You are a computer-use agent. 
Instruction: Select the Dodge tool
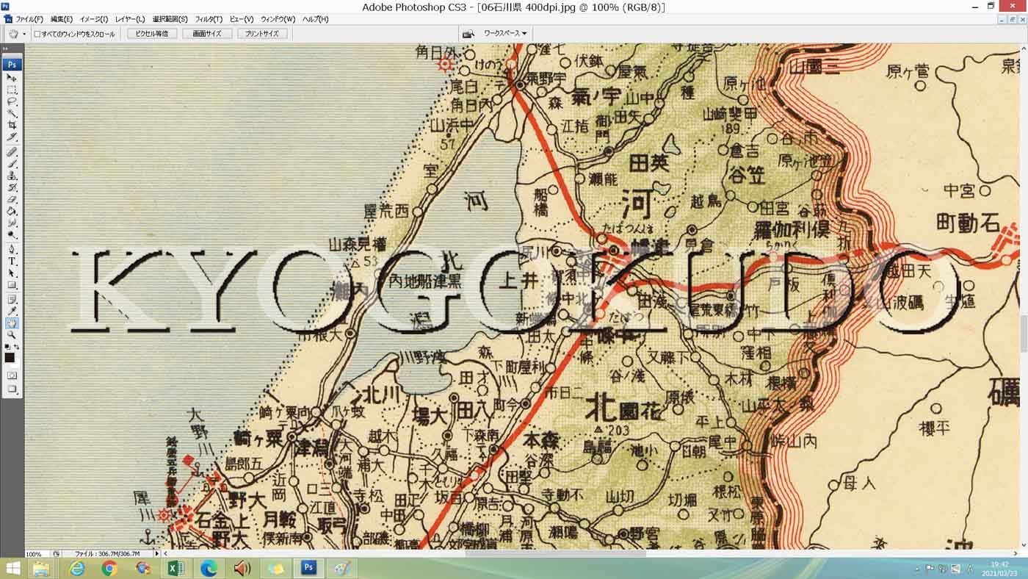[x=12, y=234]
